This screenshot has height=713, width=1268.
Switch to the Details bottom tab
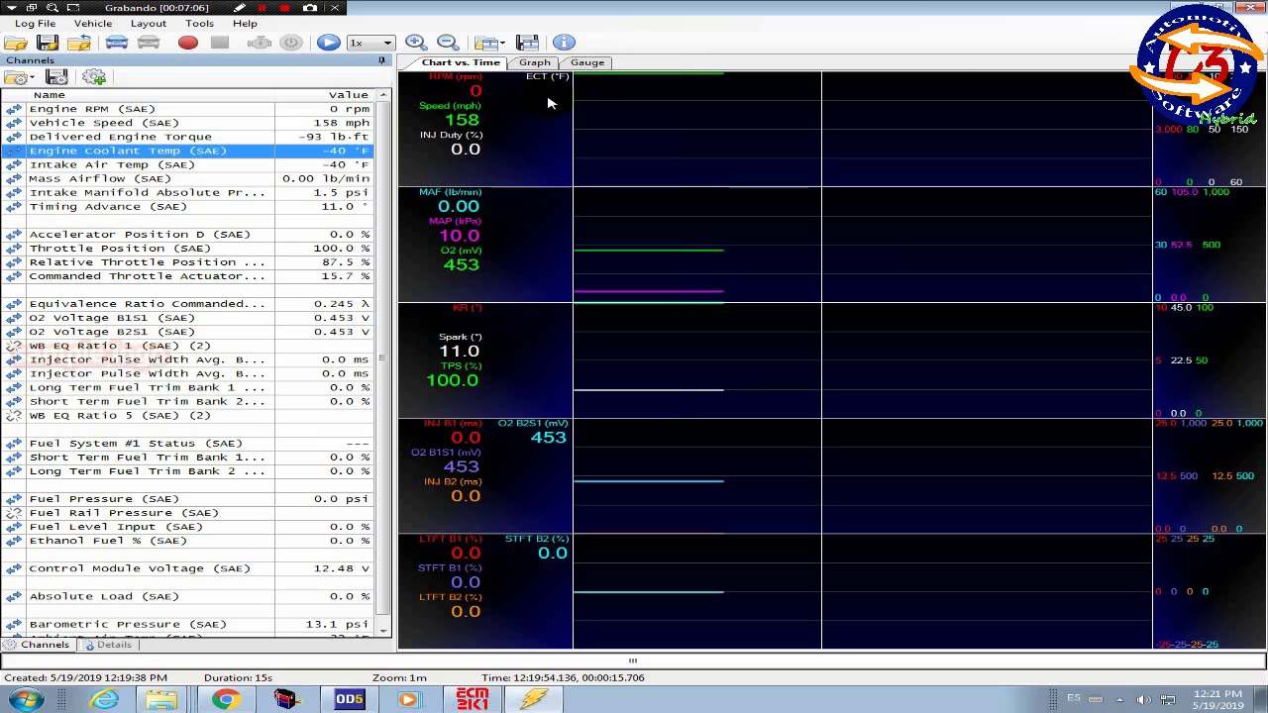107,645
